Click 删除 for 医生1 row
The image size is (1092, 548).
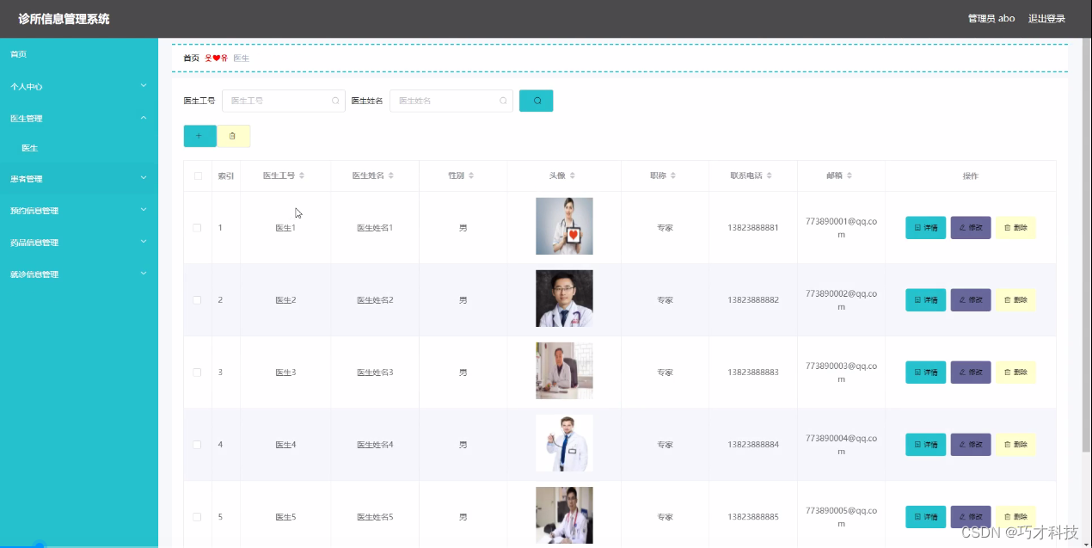point(1015,228)
